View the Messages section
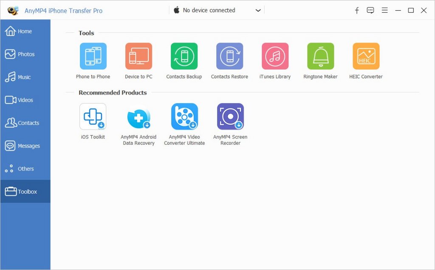 25,146
